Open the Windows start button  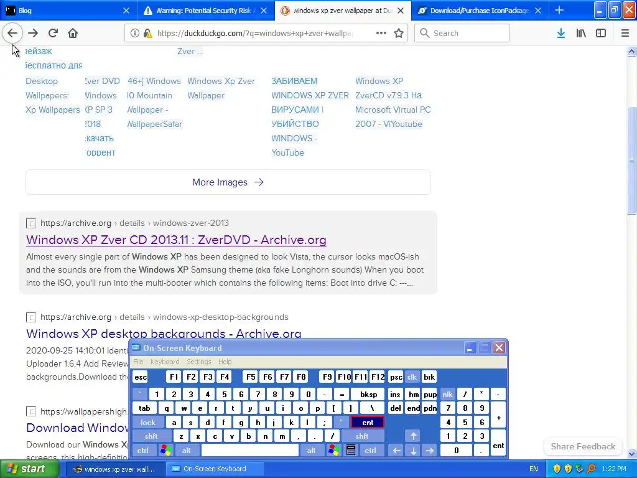[29, 469]
